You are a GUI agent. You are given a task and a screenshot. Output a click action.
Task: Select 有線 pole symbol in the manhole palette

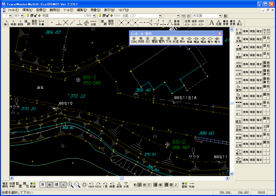pyautogui.click(x=189, y=40)
